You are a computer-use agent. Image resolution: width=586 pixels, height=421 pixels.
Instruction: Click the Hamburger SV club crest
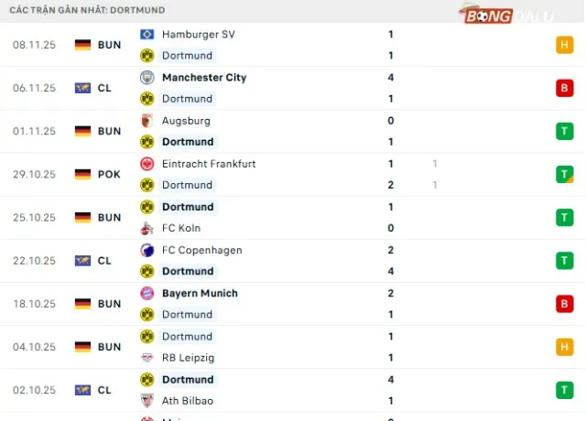point(146,34)
